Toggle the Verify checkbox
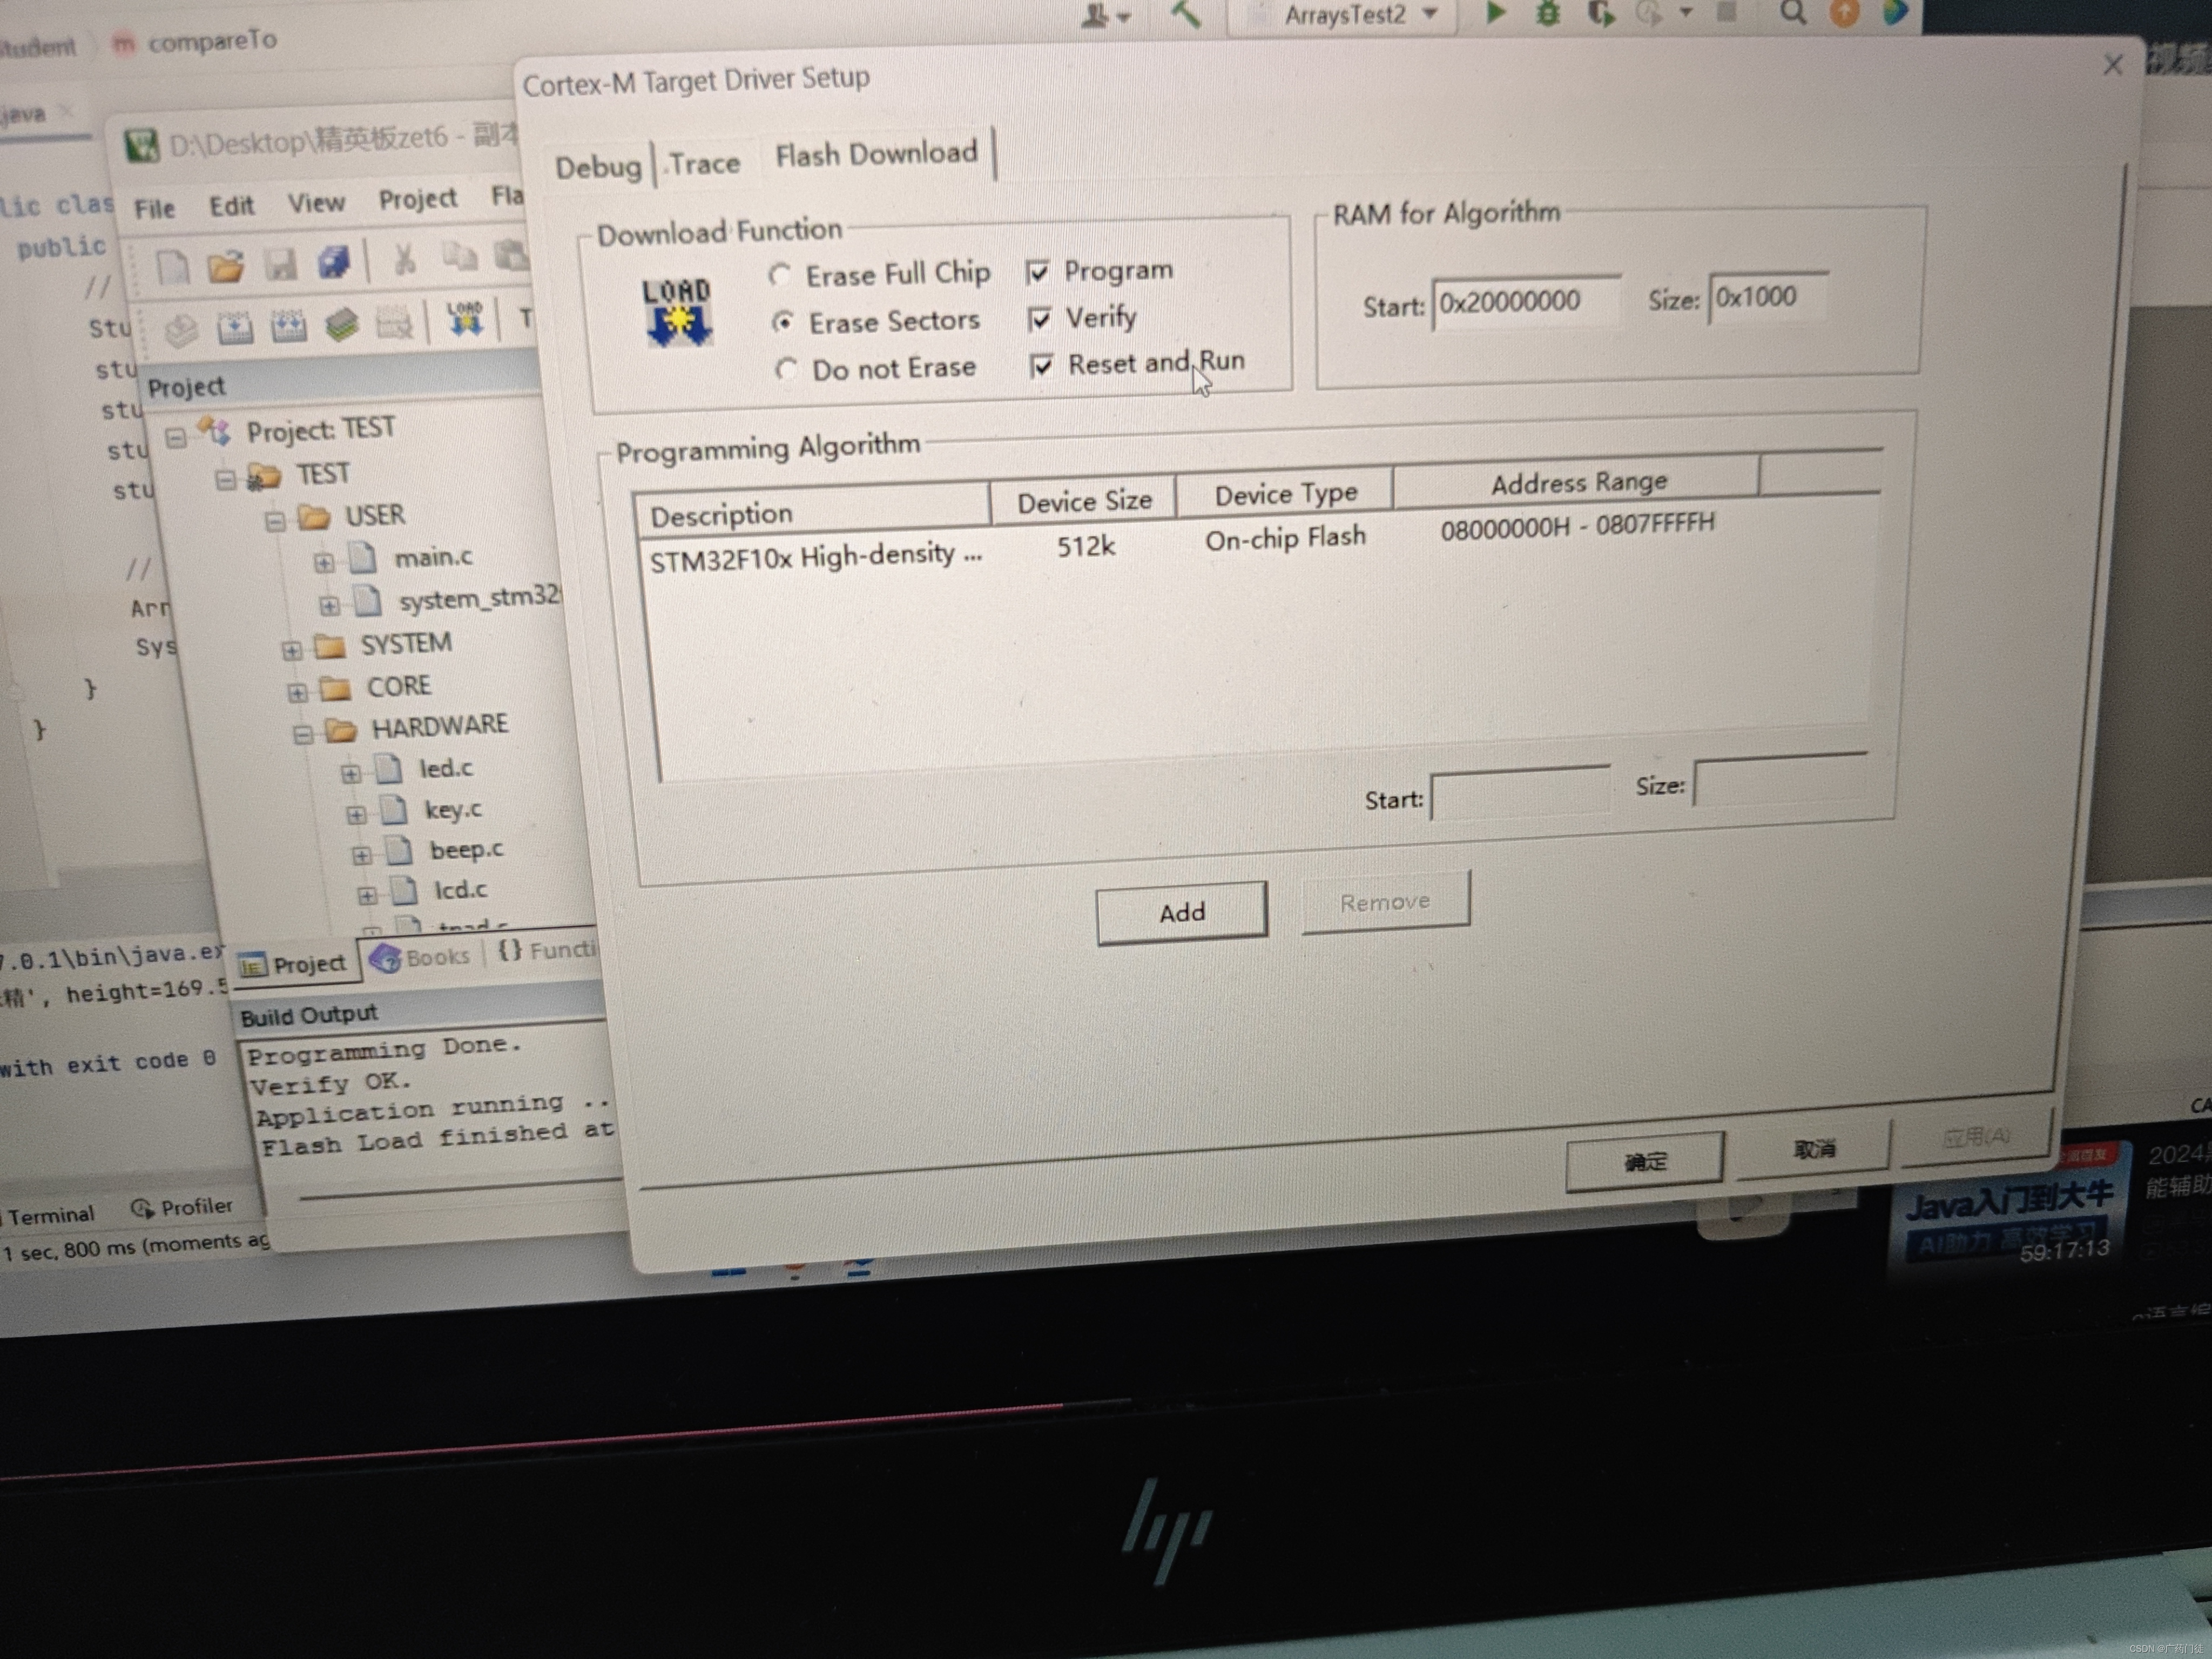The image size is (2212, 1659). click(x=1039, y=319)
